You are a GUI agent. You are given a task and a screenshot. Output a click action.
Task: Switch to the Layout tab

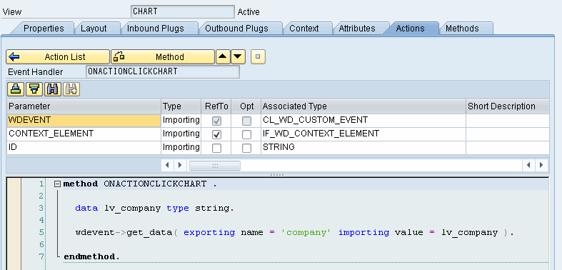click(x=94, y=29)
